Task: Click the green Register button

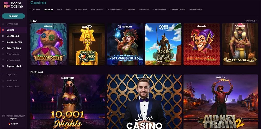Action: pos(13,16)
